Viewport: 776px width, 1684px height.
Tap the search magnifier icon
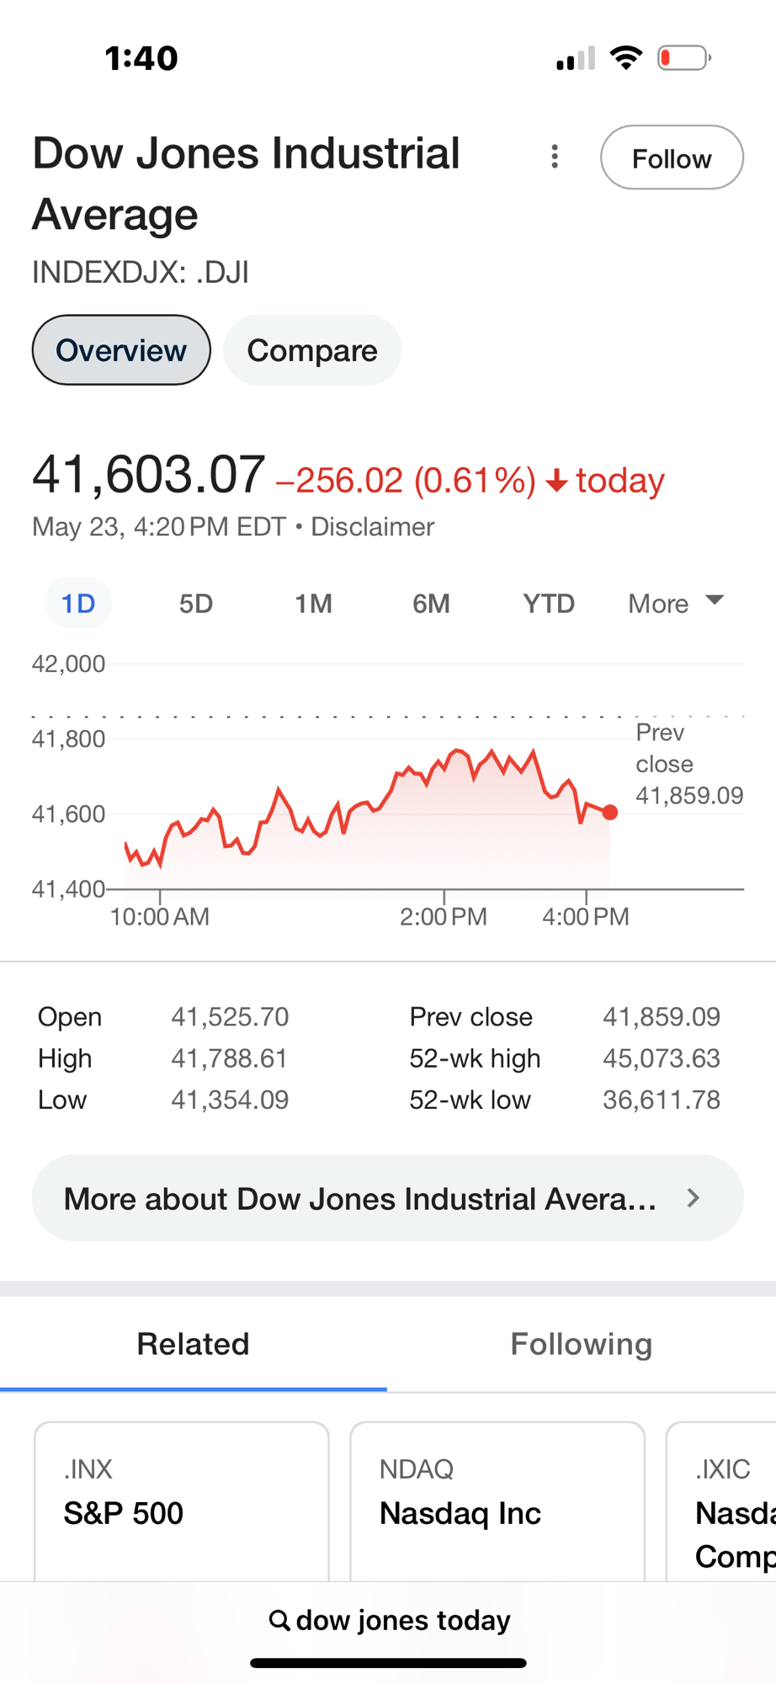(x=279, y=1620)
